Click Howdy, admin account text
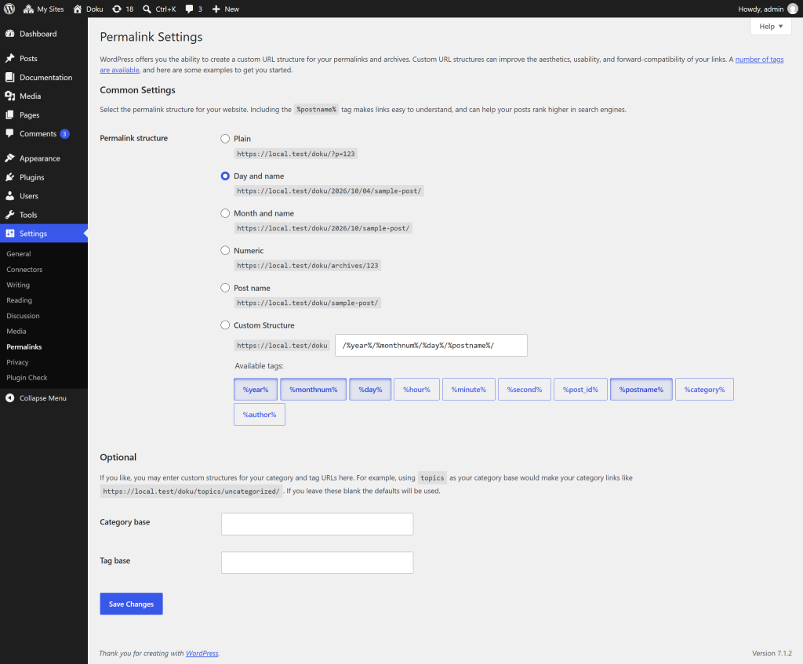The width and height of the screenshot is (803, 664). [x=761, y=9]
